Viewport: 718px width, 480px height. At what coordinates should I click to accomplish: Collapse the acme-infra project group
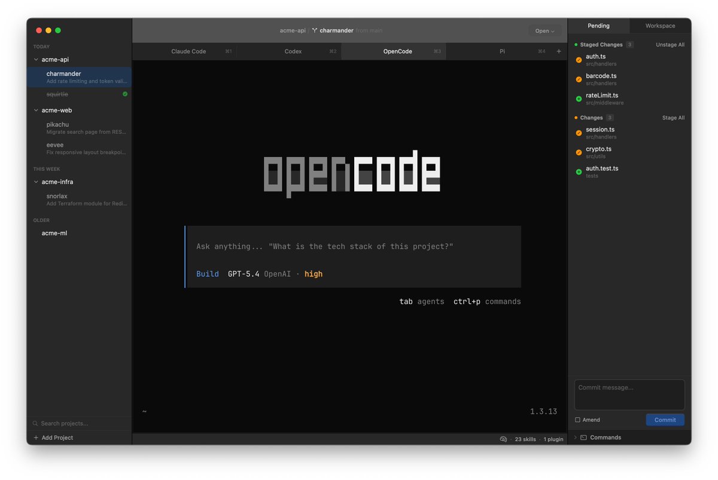[36, 182]
